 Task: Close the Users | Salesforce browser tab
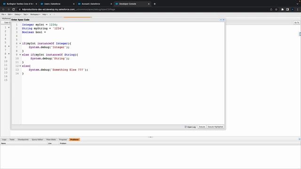tap(74, 4)
